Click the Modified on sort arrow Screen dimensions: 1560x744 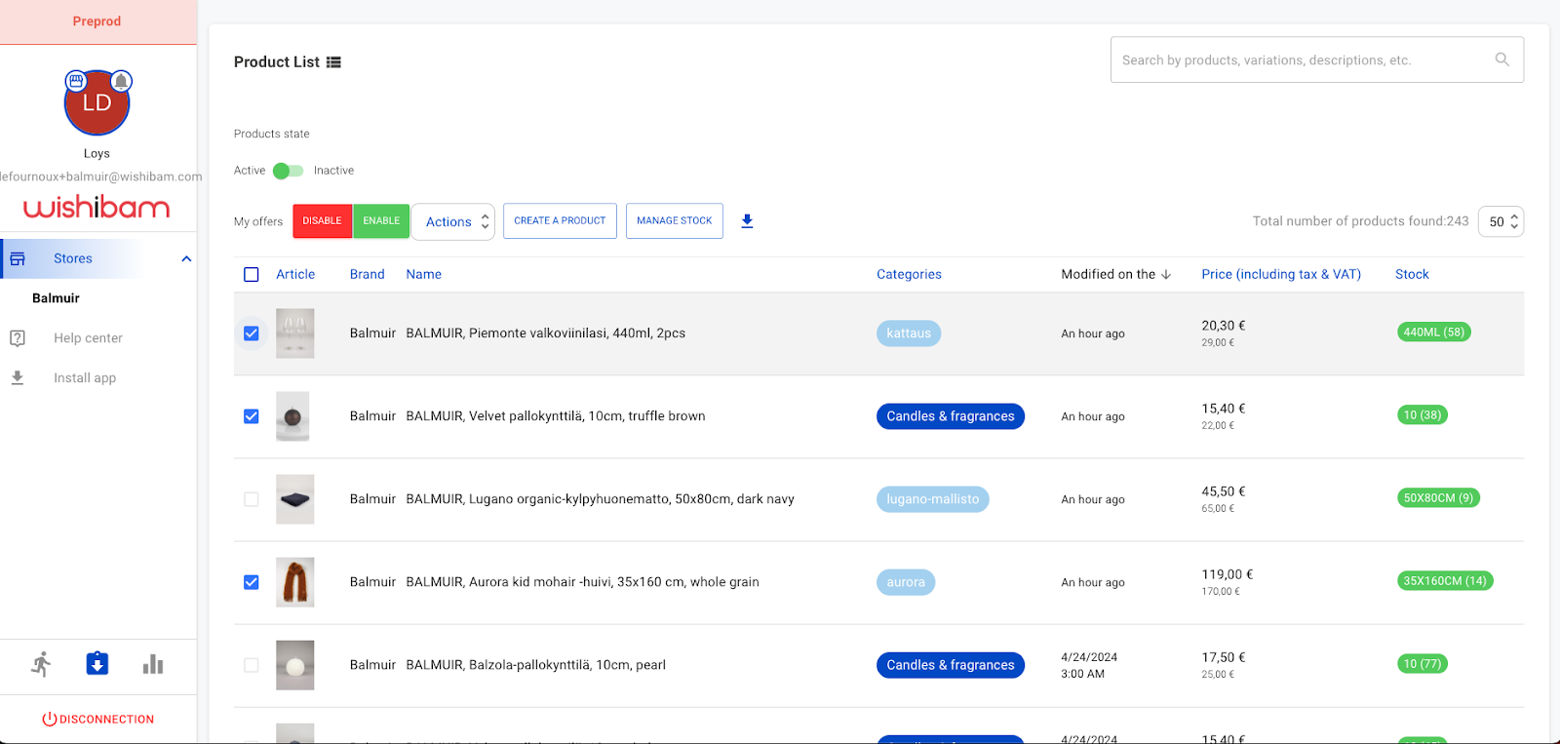coord(1166,275)
